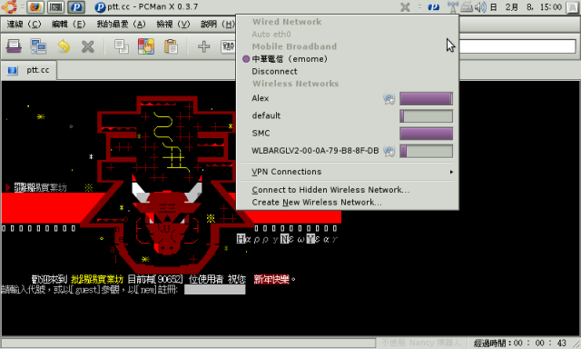Click the volume speaker tray icon
Image resolution: width=581 pixels, height=349 pixels.
coord(480,6)
